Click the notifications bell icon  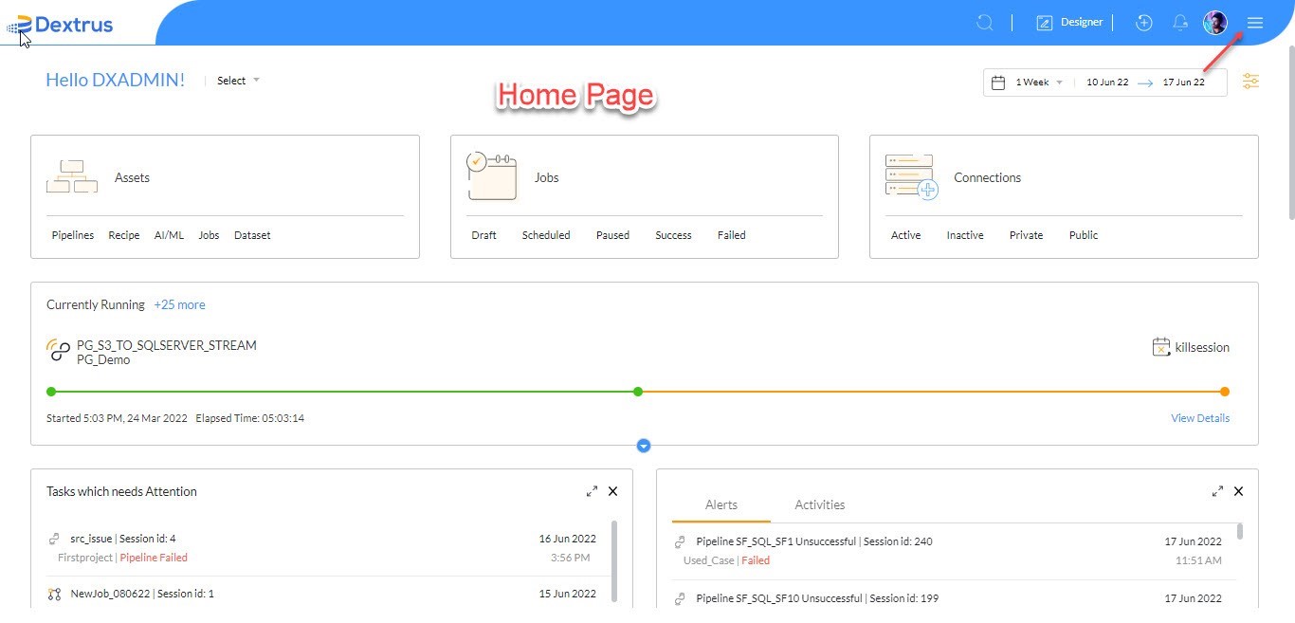pos(1180,23)
